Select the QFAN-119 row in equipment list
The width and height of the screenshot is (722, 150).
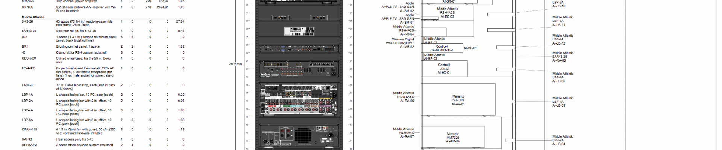point(29,129)
